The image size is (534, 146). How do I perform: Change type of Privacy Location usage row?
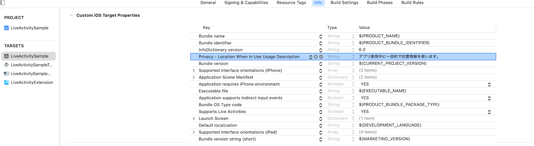353,57
